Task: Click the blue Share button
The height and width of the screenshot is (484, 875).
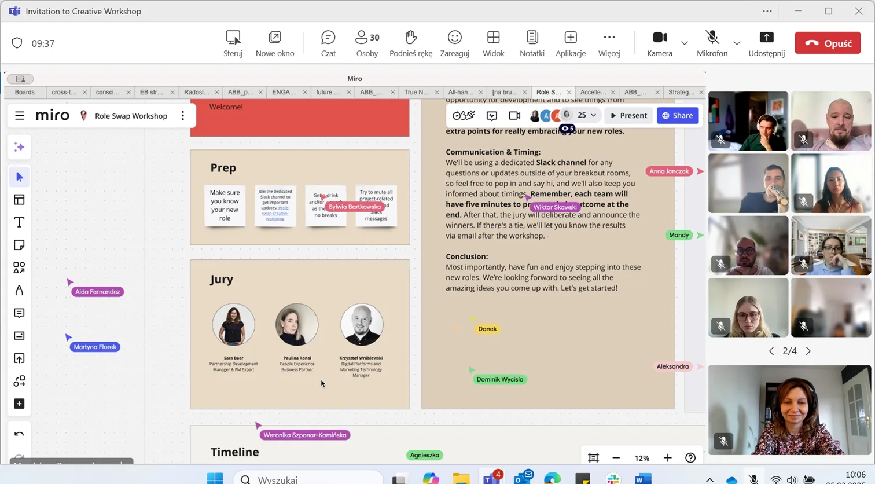Action: [x=677, y=116]
